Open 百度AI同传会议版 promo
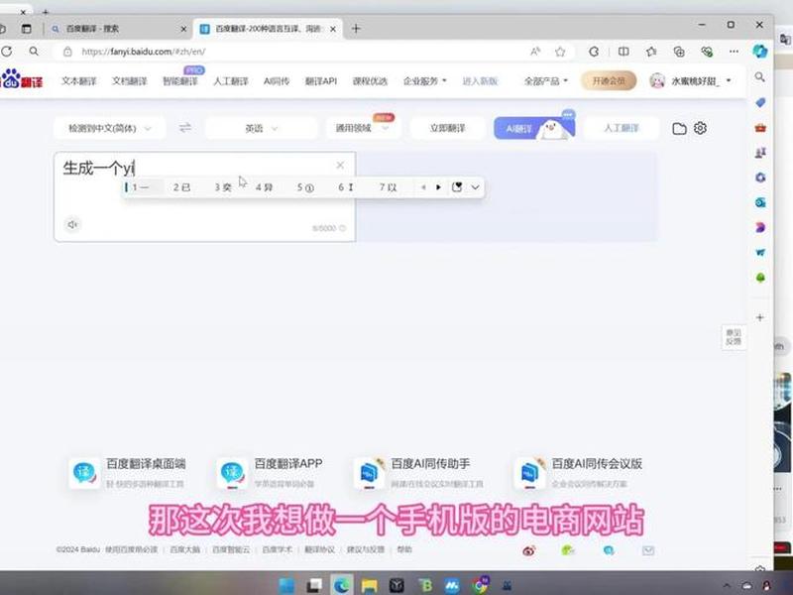The image size is (793, 595). 578,473
